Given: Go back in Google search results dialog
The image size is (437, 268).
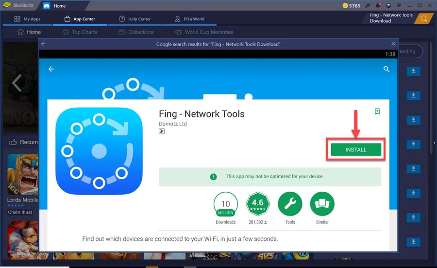Looking at the screenshot, I should (43, 44).
